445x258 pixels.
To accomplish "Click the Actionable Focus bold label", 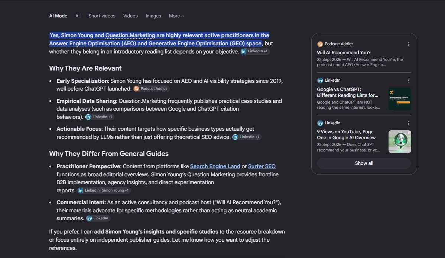I will tap(79, 129).
